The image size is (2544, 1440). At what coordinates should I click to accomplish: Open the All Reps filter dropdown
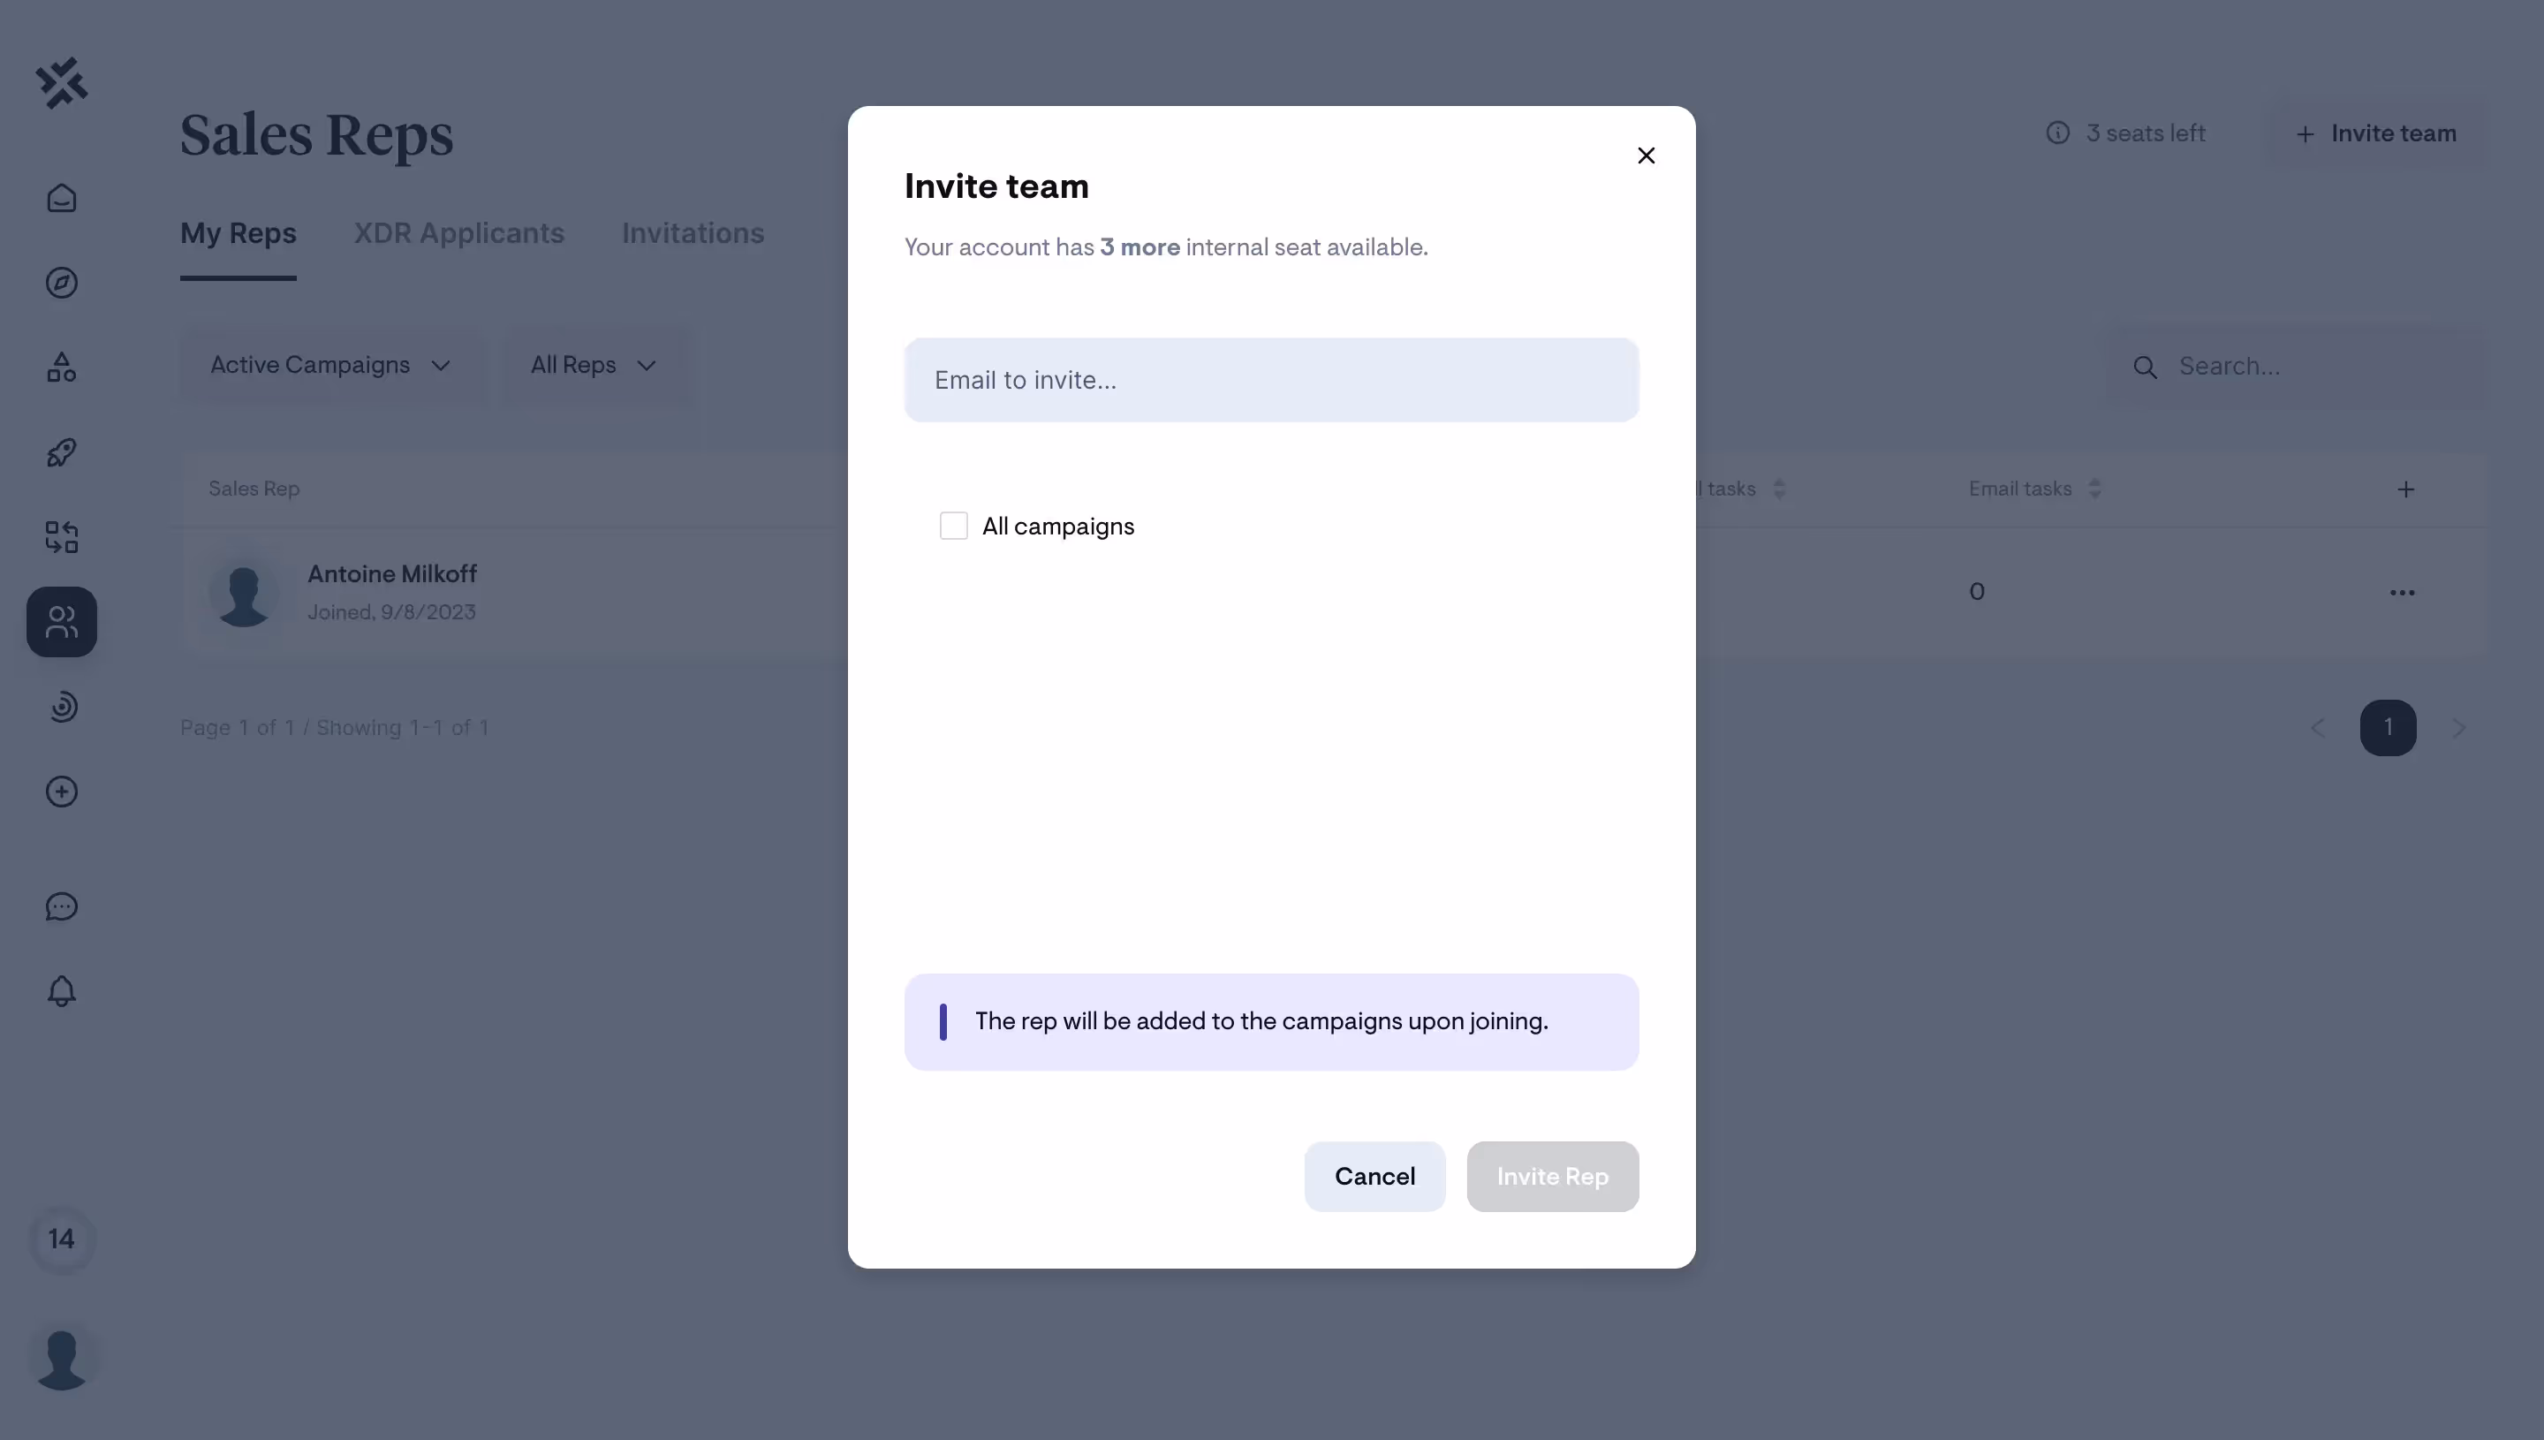coord(594,366)
